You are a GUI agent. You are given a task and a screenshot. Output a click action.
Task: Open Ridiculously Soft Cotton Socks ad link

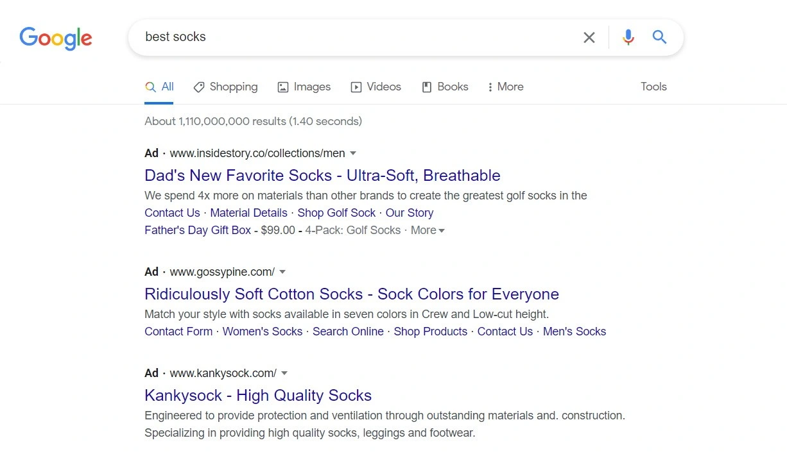pos(352,294)
